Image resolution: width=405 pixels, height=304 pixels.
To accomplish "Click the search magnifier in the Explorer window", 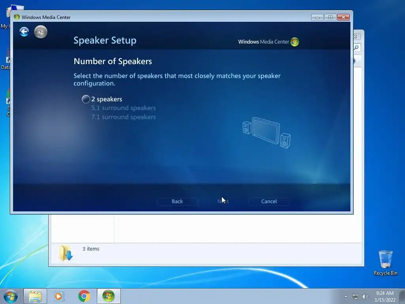I will pyautogui.click(x=356, y=47).
